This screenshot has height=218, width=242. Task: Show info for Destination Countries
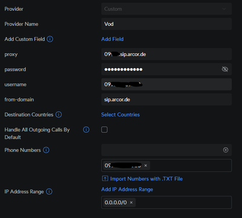pyautogui.click(x=59, y=115)
